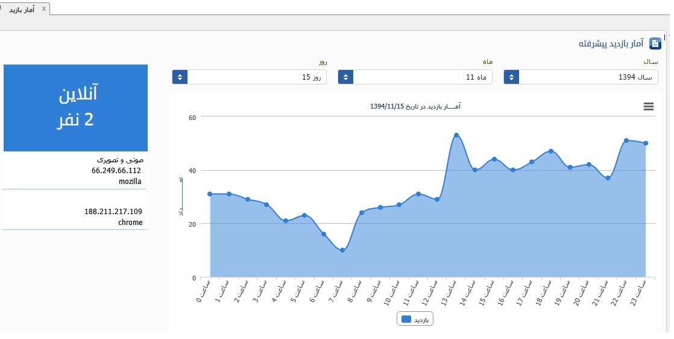
Task: Open the month 11 dropdown
Action: tap(422, 77)
